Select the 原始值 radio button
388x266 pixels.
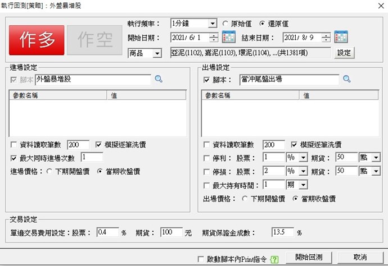tap(226, 24)
